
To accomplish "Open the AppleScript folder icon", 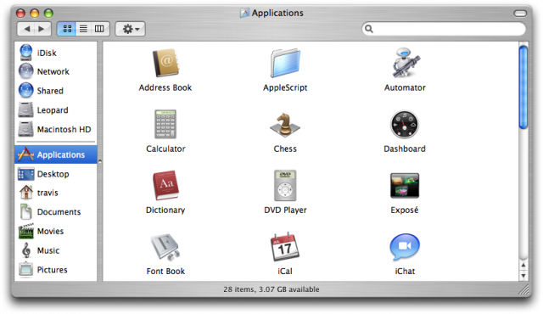I will [285, 63].
